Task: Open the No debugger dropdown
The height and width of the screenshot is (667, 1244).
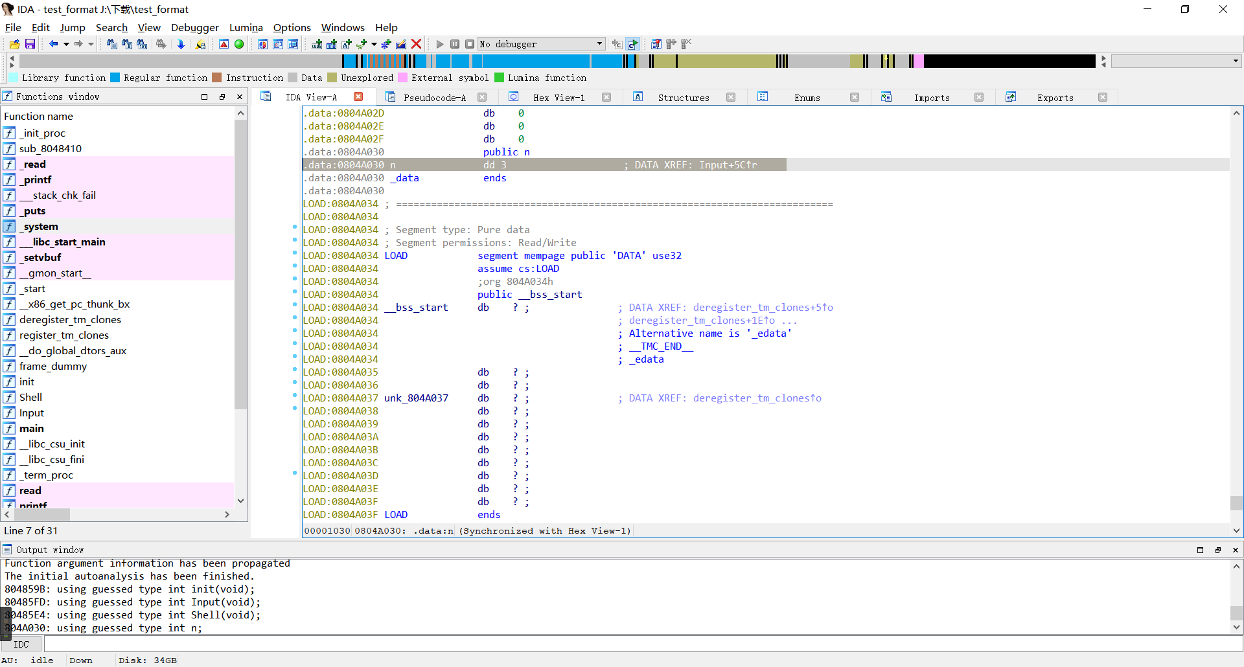Action: pyautogui.click(x=599, y=44)
